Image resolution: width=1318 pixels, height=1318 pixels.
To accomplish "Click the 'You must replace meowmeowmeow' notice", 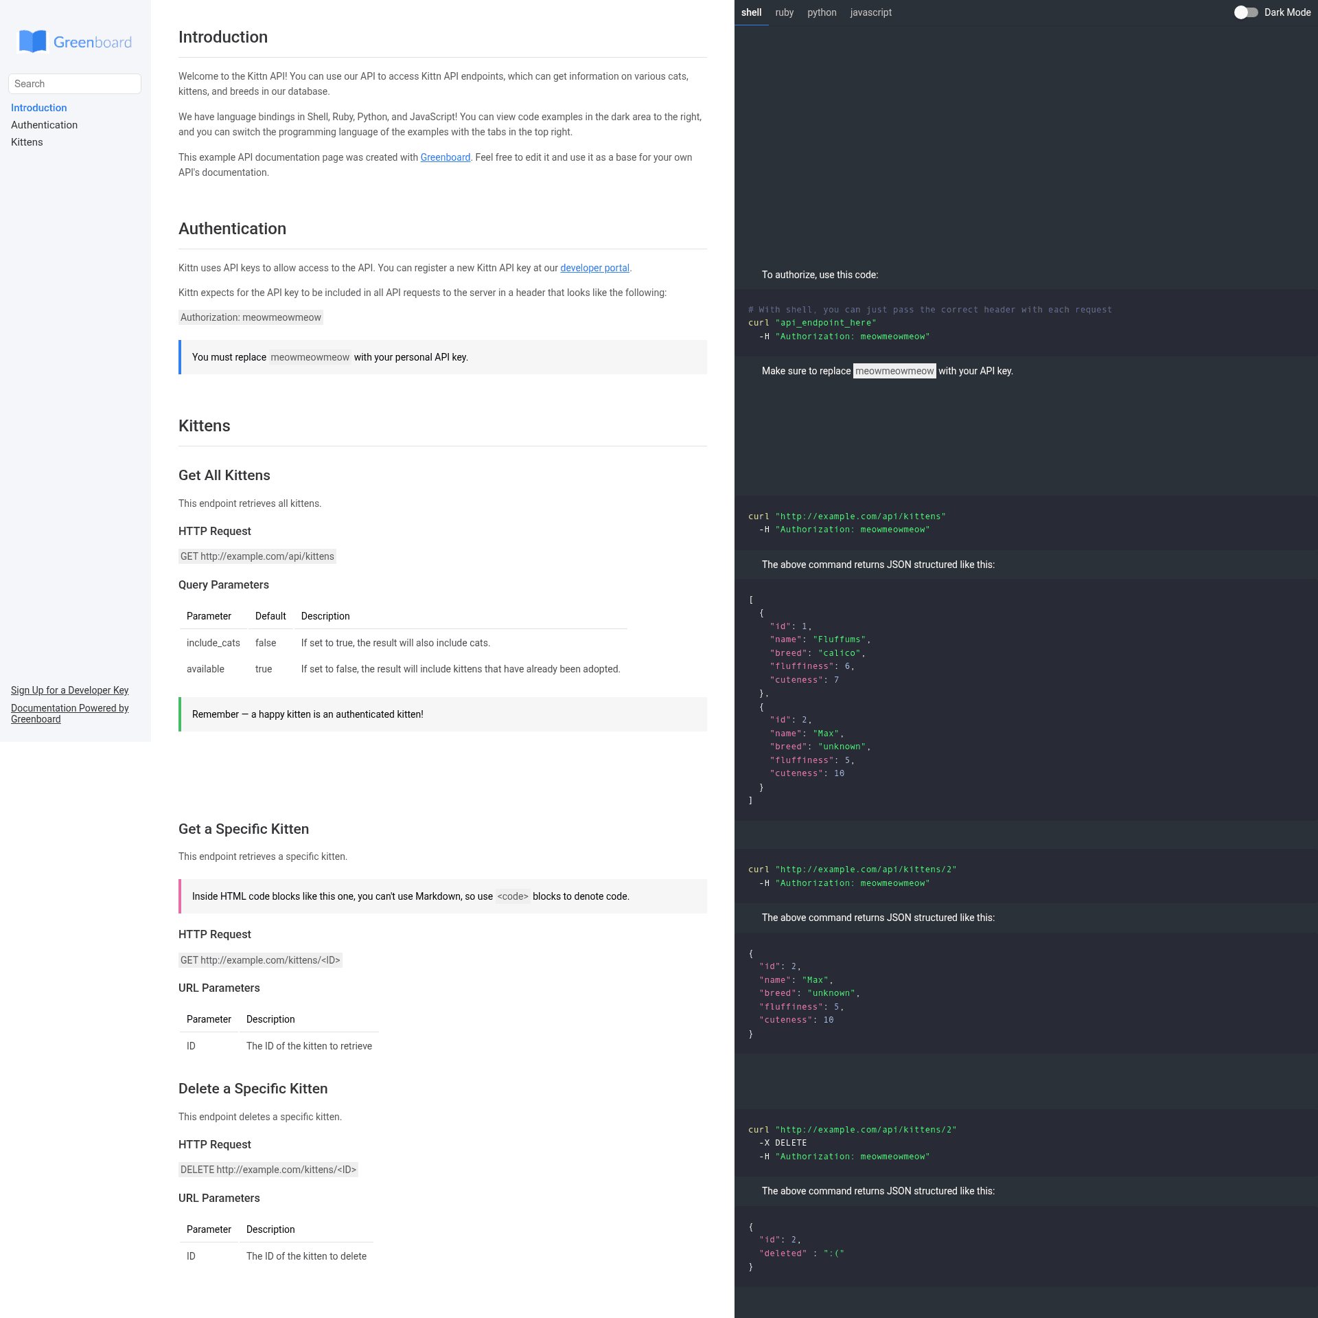I will (x=443, y=357).
